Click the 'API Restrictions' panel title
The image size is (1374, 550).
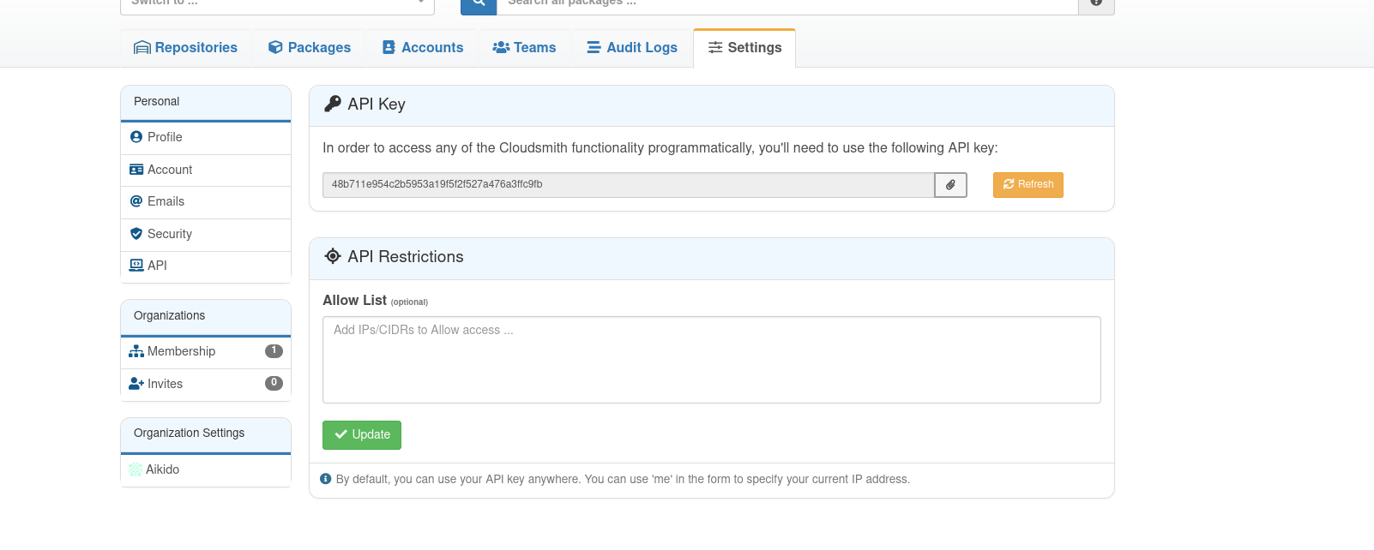click(406, 257)
